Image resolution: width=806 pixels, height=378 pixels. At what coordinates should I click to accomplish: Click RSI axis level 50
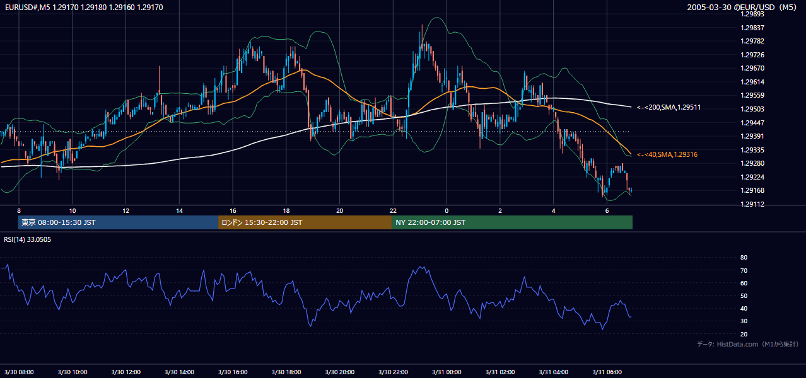(744, 295)
